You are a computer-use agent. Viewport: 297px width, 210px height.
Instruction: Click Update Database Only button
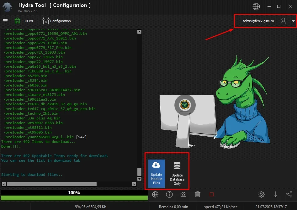click(177, 173)
